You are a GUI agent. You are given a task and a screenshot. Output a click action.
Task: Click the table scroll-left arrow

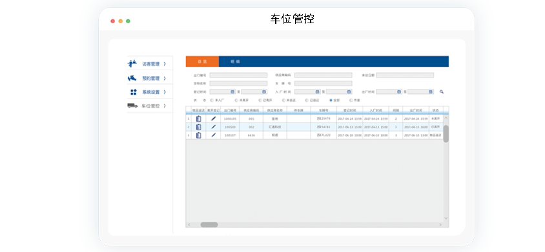tap(189, 225)
